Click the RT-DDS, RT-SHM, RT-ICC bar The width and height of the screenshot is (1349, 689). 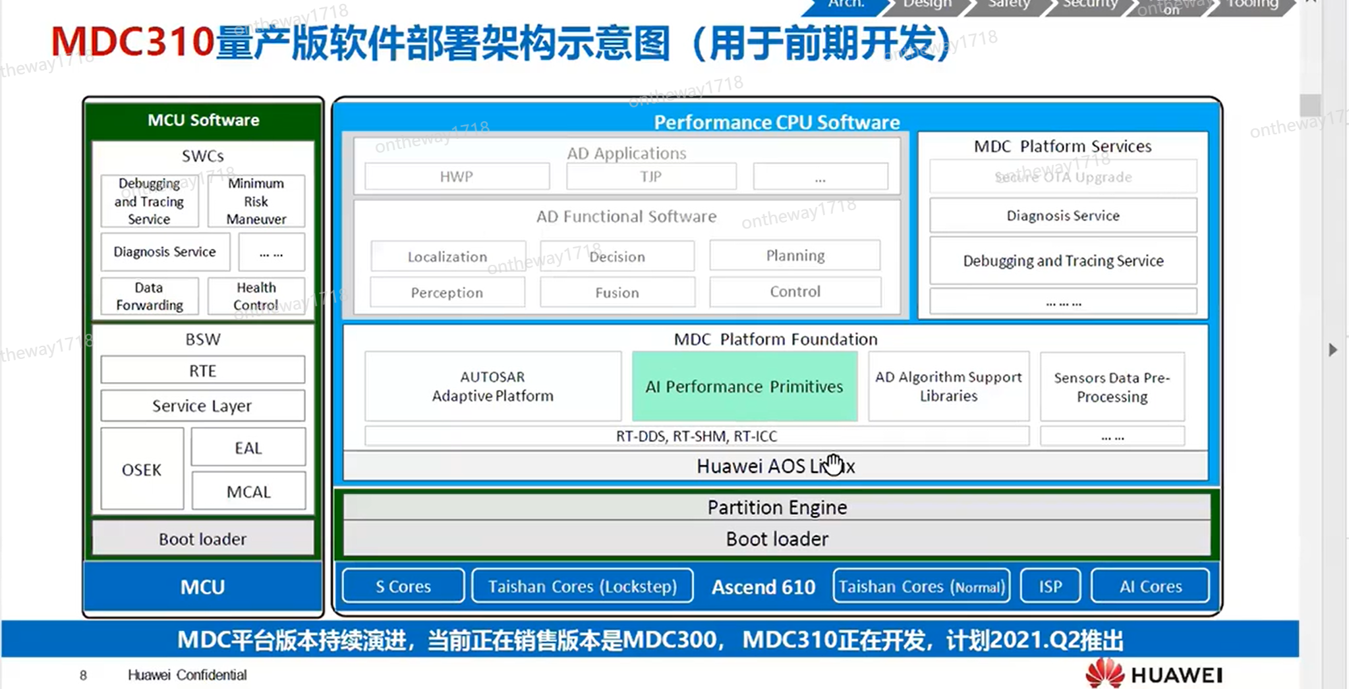[x=697, y=436]
